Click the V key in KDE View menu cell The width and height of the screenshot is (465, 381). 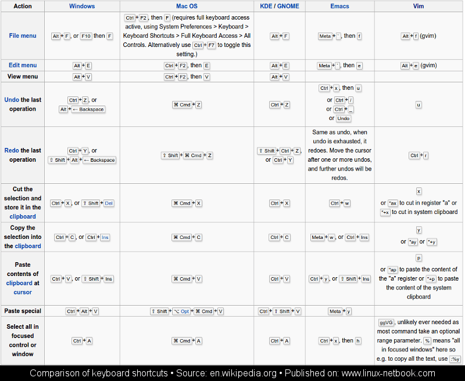pyautogui.click(x=286, y=77)
